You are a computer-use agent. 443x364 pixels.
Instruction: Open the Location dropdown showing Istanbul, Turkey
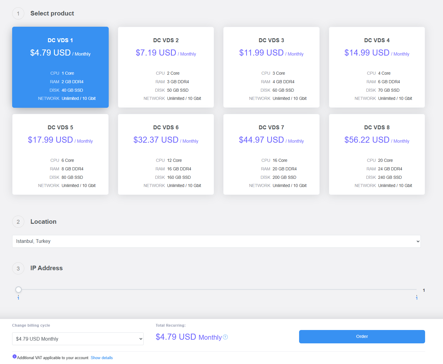216,241
